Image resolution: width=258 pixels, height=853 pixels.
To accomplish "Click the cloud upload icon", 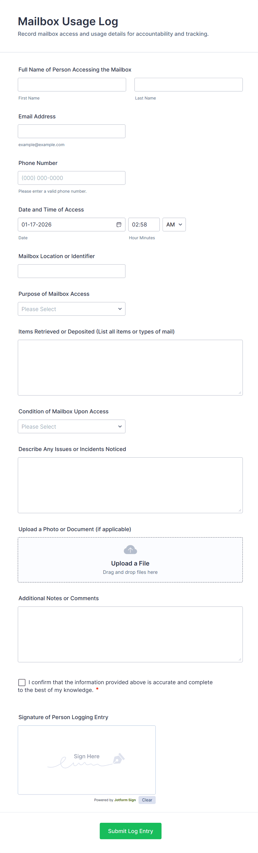I will tap(130, 549).
